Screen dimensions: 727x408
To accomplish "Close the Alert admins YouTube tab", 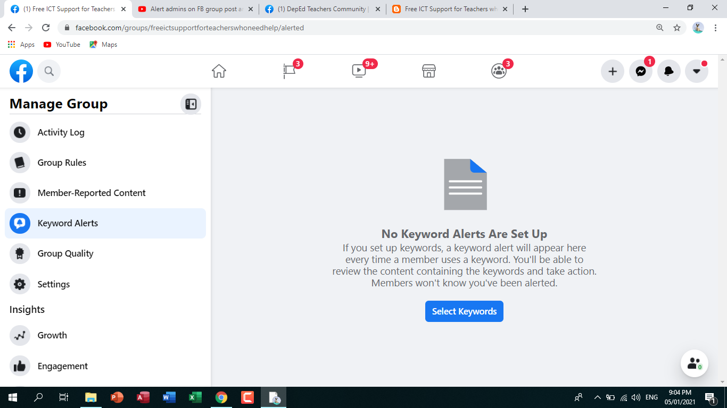I will [x=251, y=9].
